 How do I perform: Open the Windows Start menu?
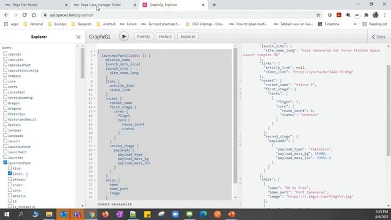pos(7,215)
